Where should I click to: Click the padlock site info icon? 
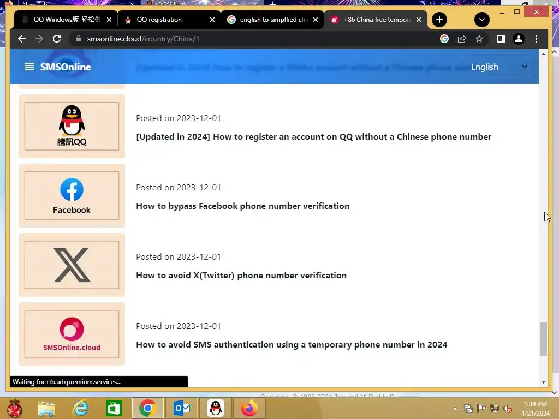click(79, 39)
